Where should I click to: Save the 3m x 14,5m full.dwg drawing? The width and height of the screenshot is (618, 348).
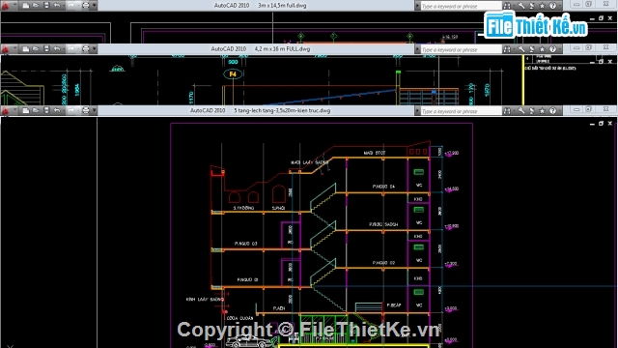click(46, 6)
